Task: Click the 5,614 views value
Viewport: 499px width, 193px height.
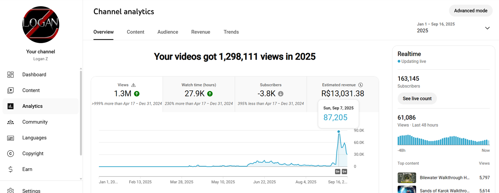Action: click(x=484, y=191)
